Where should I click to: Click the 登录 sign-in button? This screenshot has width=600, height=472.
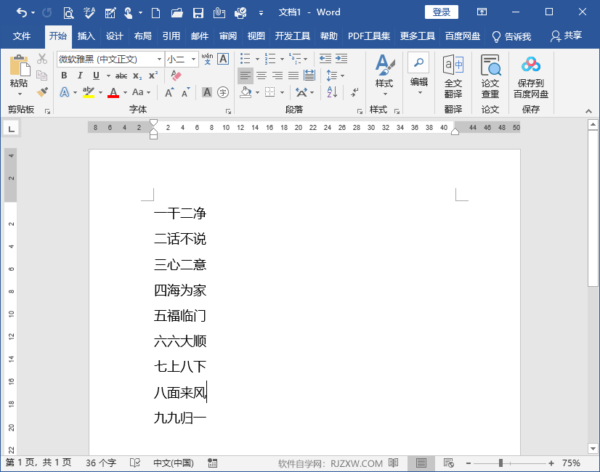pyautogui.click(x=440, y=12)
